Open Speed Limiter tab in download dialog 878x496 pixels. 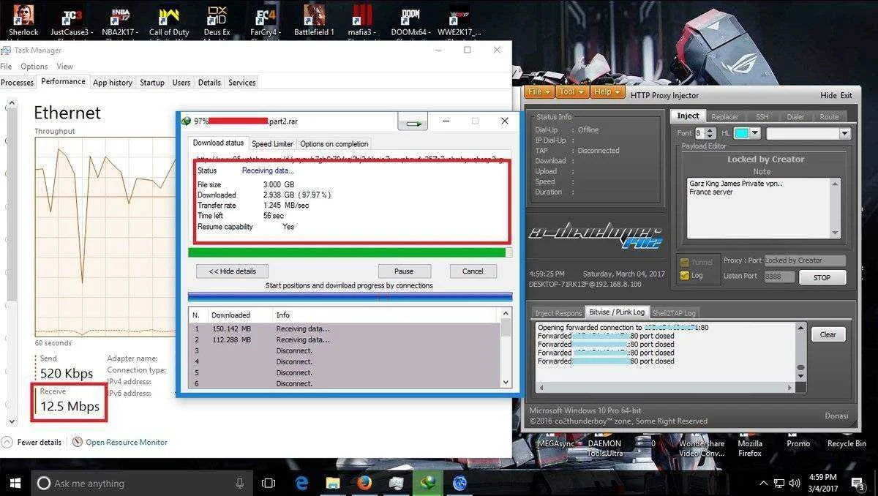[x=272, y=143]
